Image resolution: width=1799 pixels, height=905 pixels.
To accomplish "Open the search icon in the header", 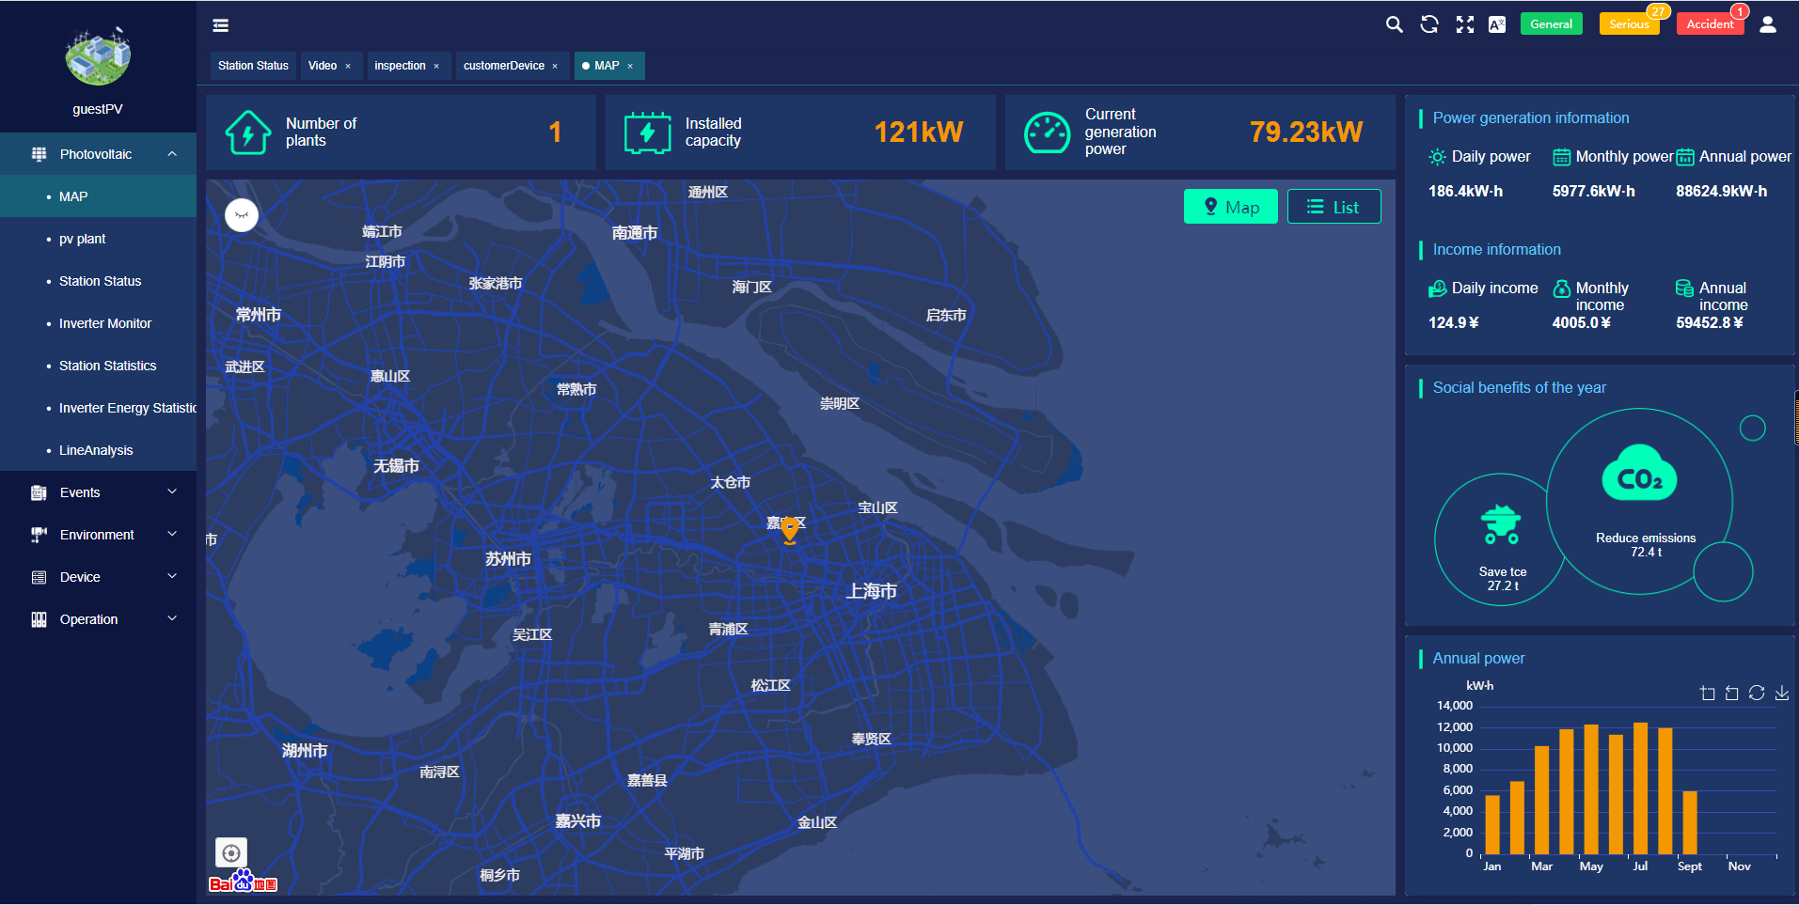I will [x=1395, y=24].
